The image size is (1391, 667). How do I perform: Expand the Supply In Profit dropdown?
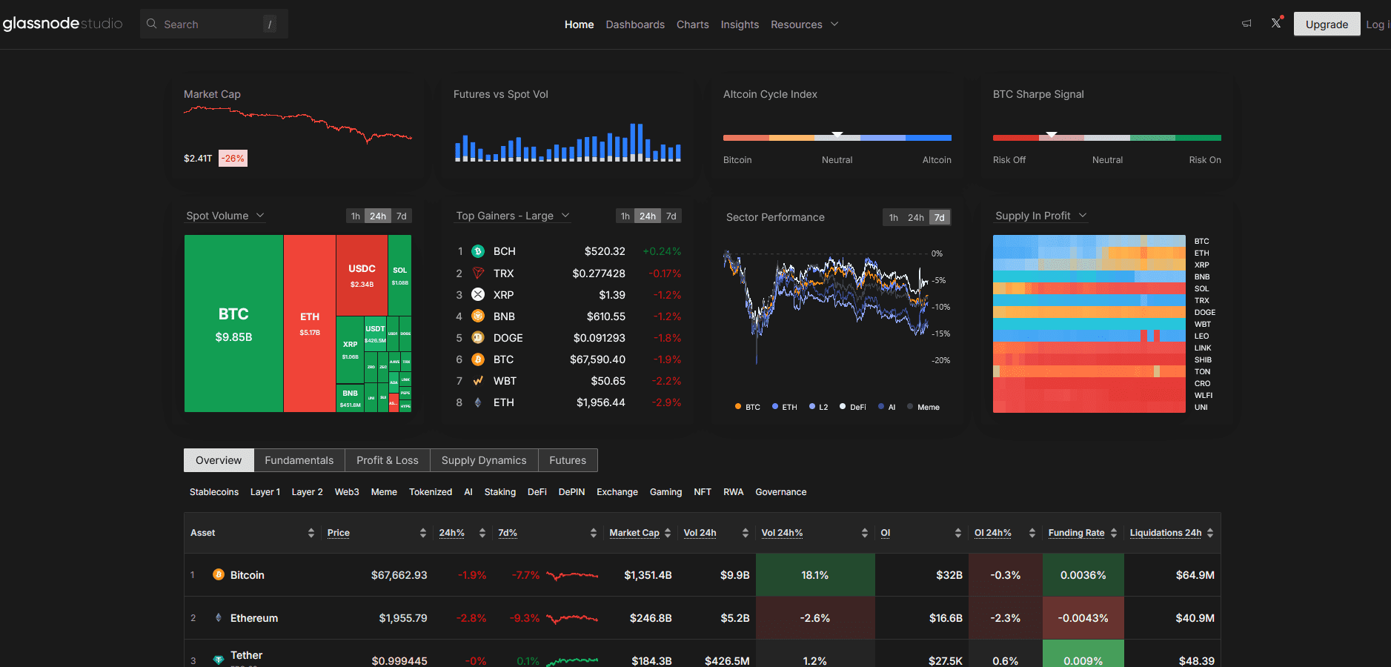pos(1083,215)
